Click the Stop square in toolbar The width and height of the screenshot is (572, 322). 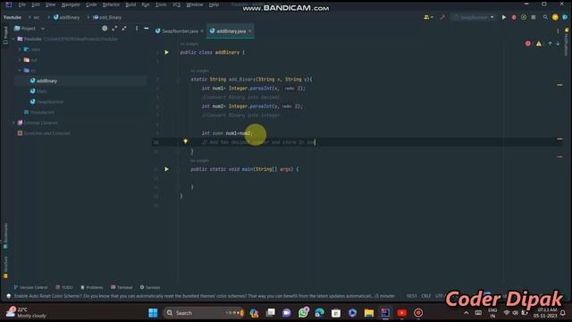pyautogui.click(x=534, y=17)
